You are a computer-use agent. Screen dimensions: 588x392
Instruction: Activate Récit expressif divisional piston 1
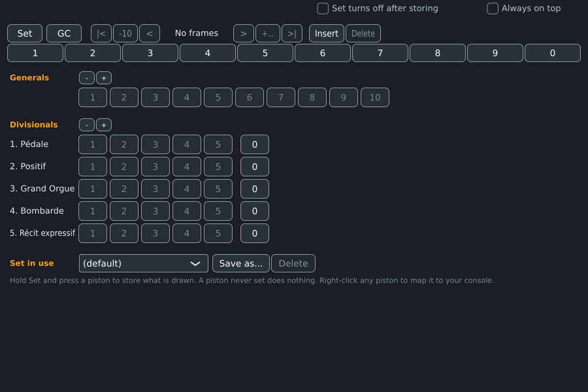point(93,233)
